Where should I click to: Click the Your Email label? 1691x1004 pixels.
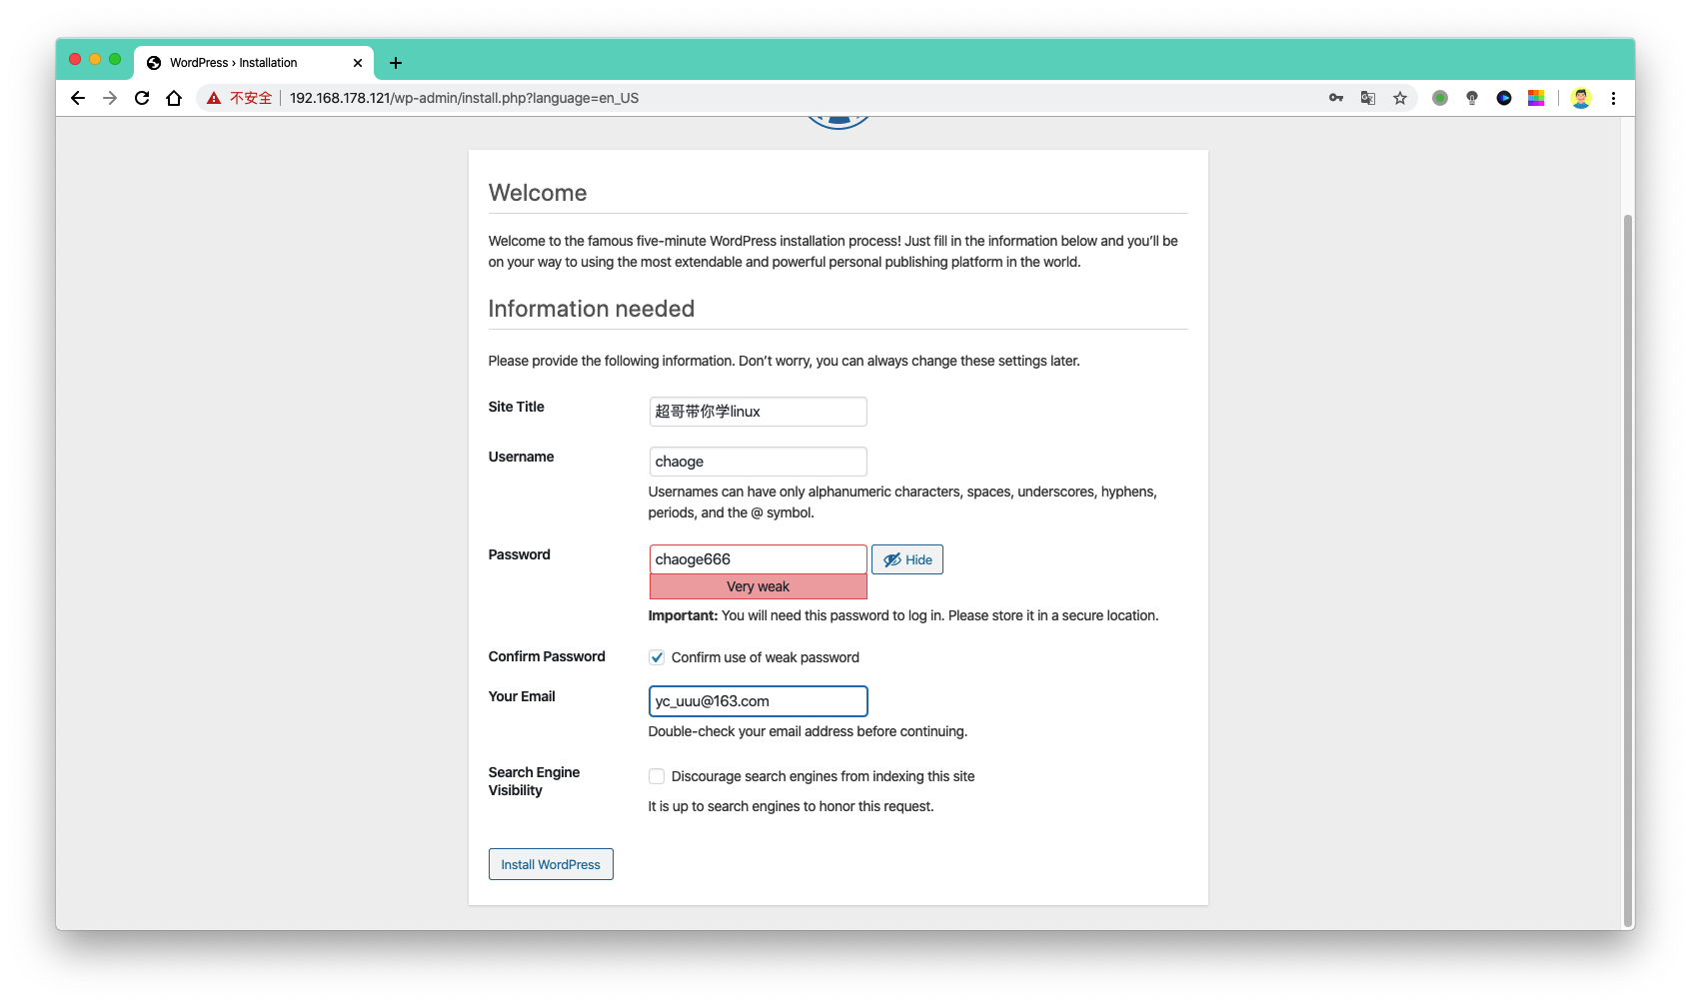[x=522, y=696]
